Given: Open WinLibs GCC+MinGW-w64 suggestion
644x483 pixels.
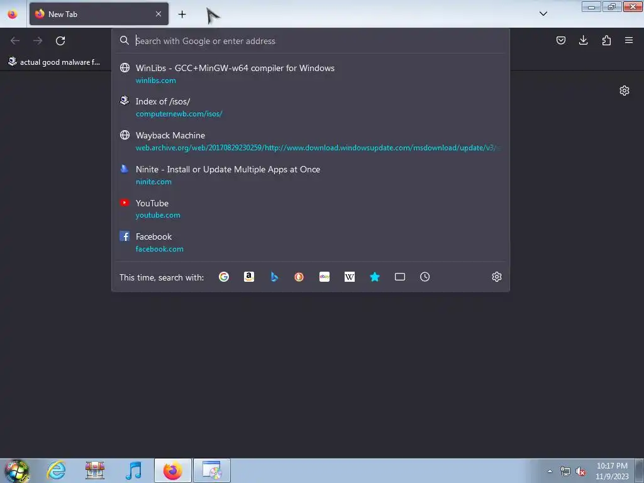Looking at the screenshot, I should coord(310,74).
